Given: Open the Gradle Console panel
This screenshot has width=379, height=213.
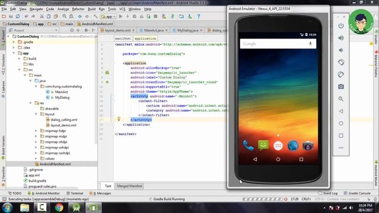Looking at the screenshot, I should [x=357, y=193].
